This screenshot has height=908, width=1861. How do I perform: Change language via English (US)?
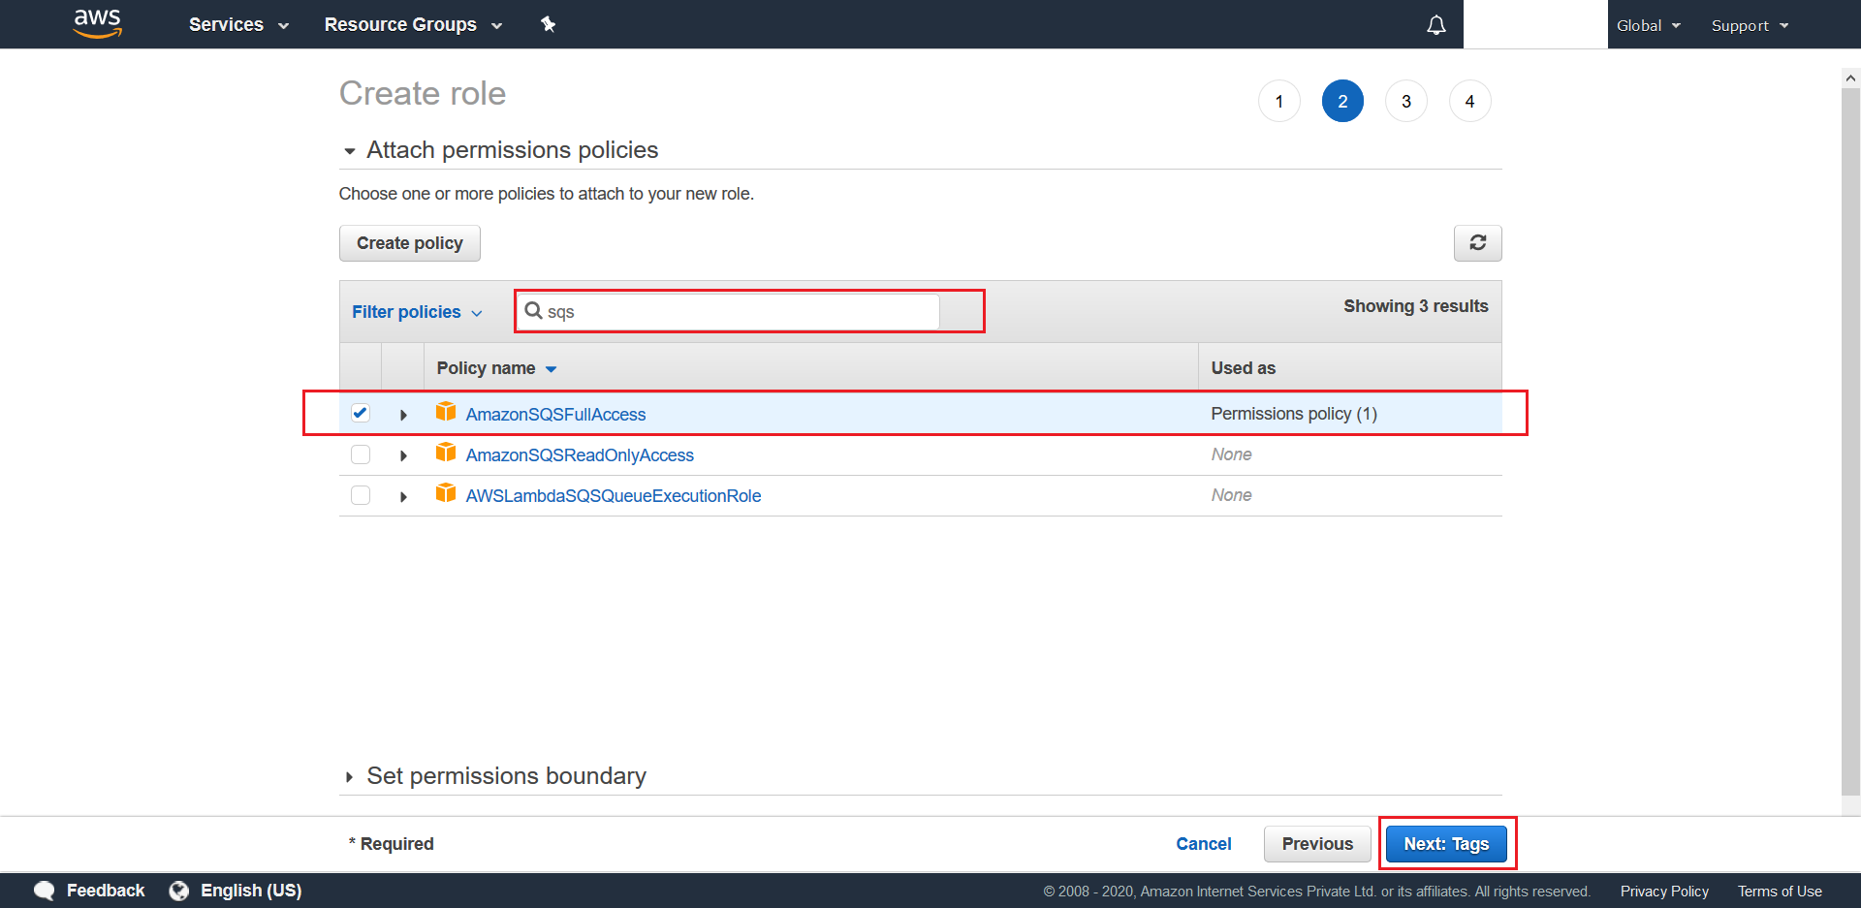(251, 891)
